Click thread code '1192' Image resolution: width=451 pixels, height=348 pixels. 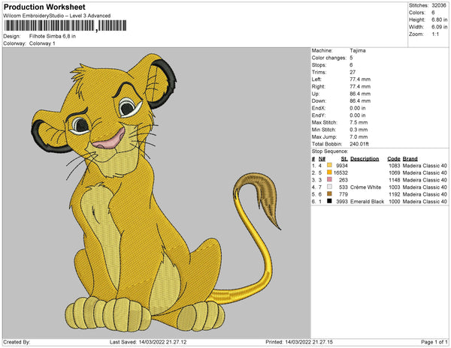tap(395, 194)
